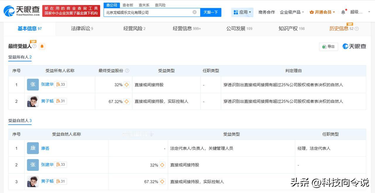The image size is (375, 193).
Task: Expand the 企业级产品 menu
Action: point(292,12)
